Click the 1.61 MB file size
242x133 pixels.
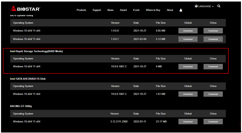click(x=160, y=94)
